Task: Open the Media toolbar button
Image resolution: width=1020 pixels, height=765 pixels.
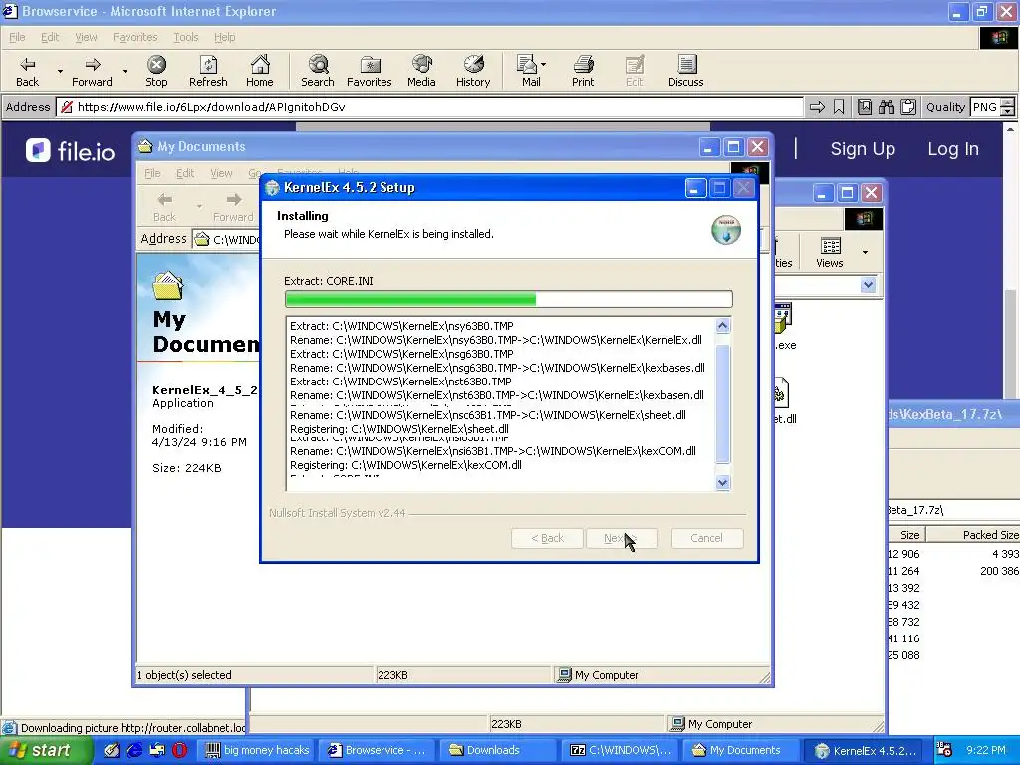Action: tap(421, 71)
